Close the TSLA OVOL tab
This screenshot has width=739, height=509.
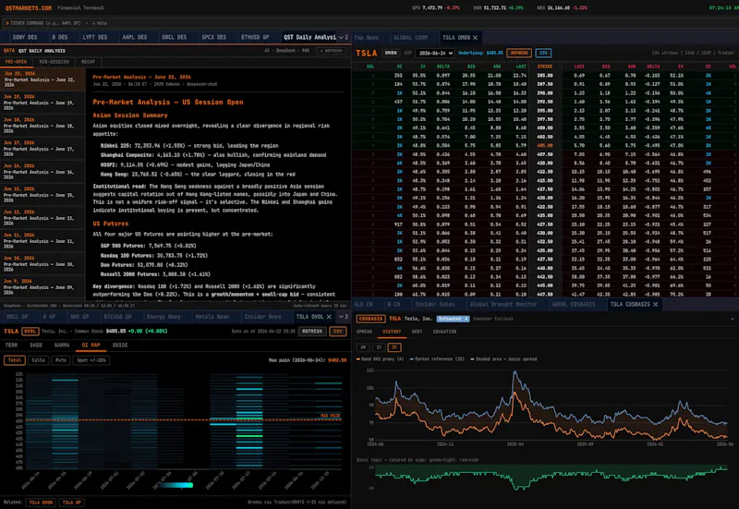click(x=329, y=317)
